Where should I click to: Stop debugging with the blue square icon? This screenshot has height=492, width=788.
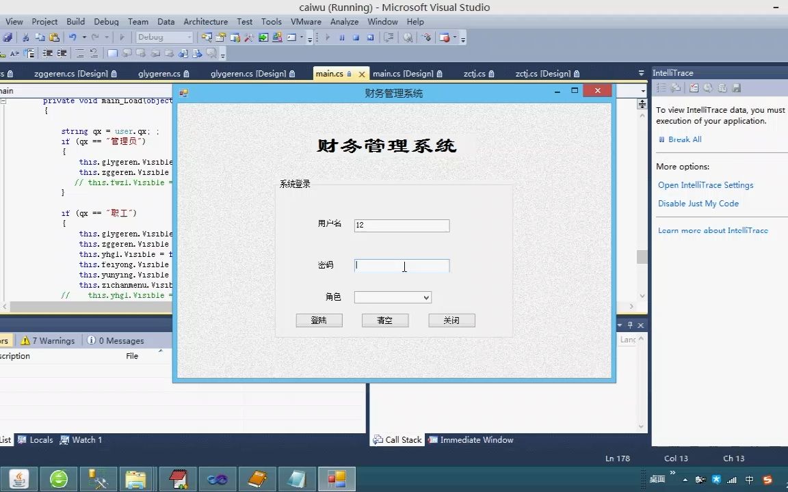[355, 37]
